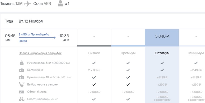The image size is (205, 103).
Task: Click the Премиум fare unavailable price cell
Action: [128, 37]
